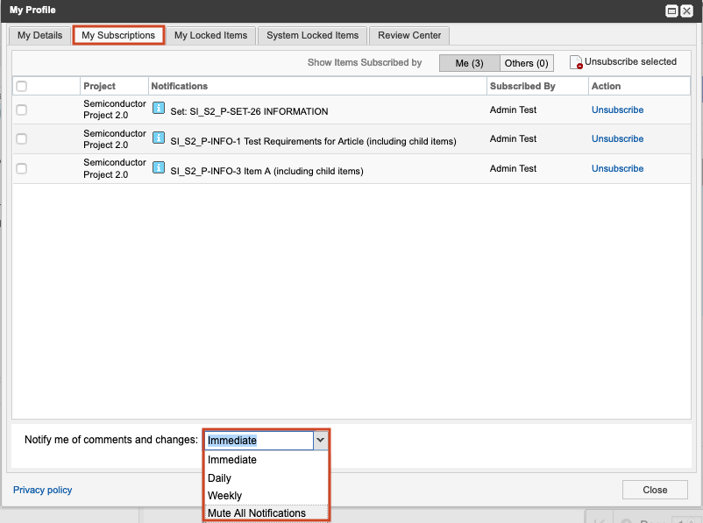The image size is (703, 523).
Task: Click the Notifications column header
Action: (x=317, y=86)
